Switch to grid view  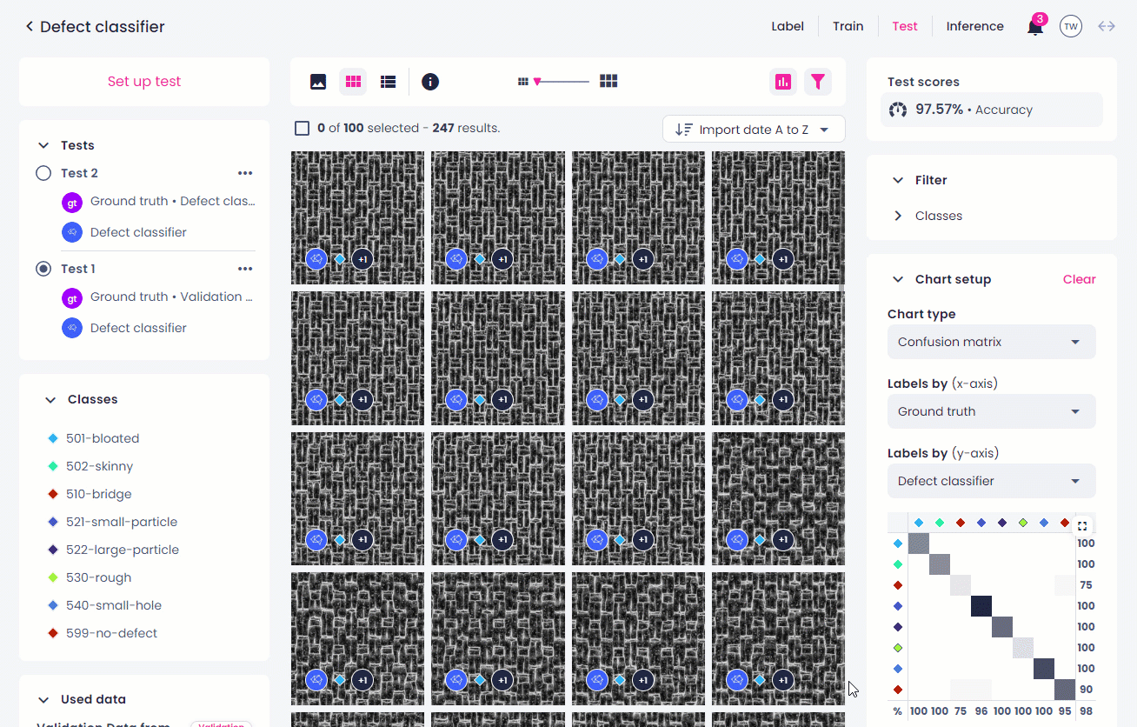point(353,82)
